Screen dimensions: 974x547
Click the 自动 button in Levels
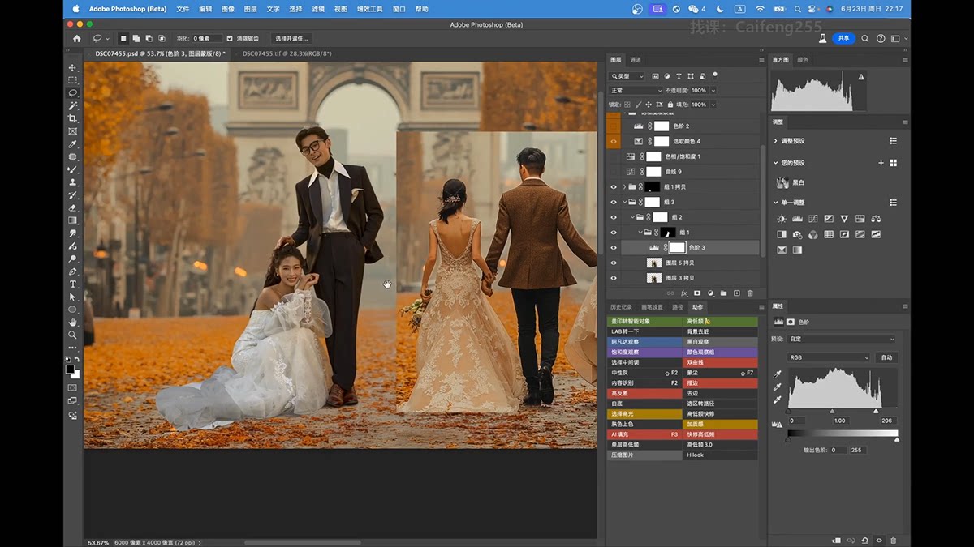pos(886,357)
